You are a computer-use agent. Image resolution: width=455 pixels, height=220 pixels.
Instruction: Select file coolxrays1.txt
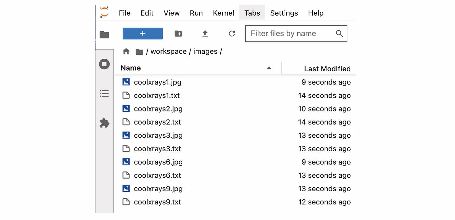(x=235, y=95)
